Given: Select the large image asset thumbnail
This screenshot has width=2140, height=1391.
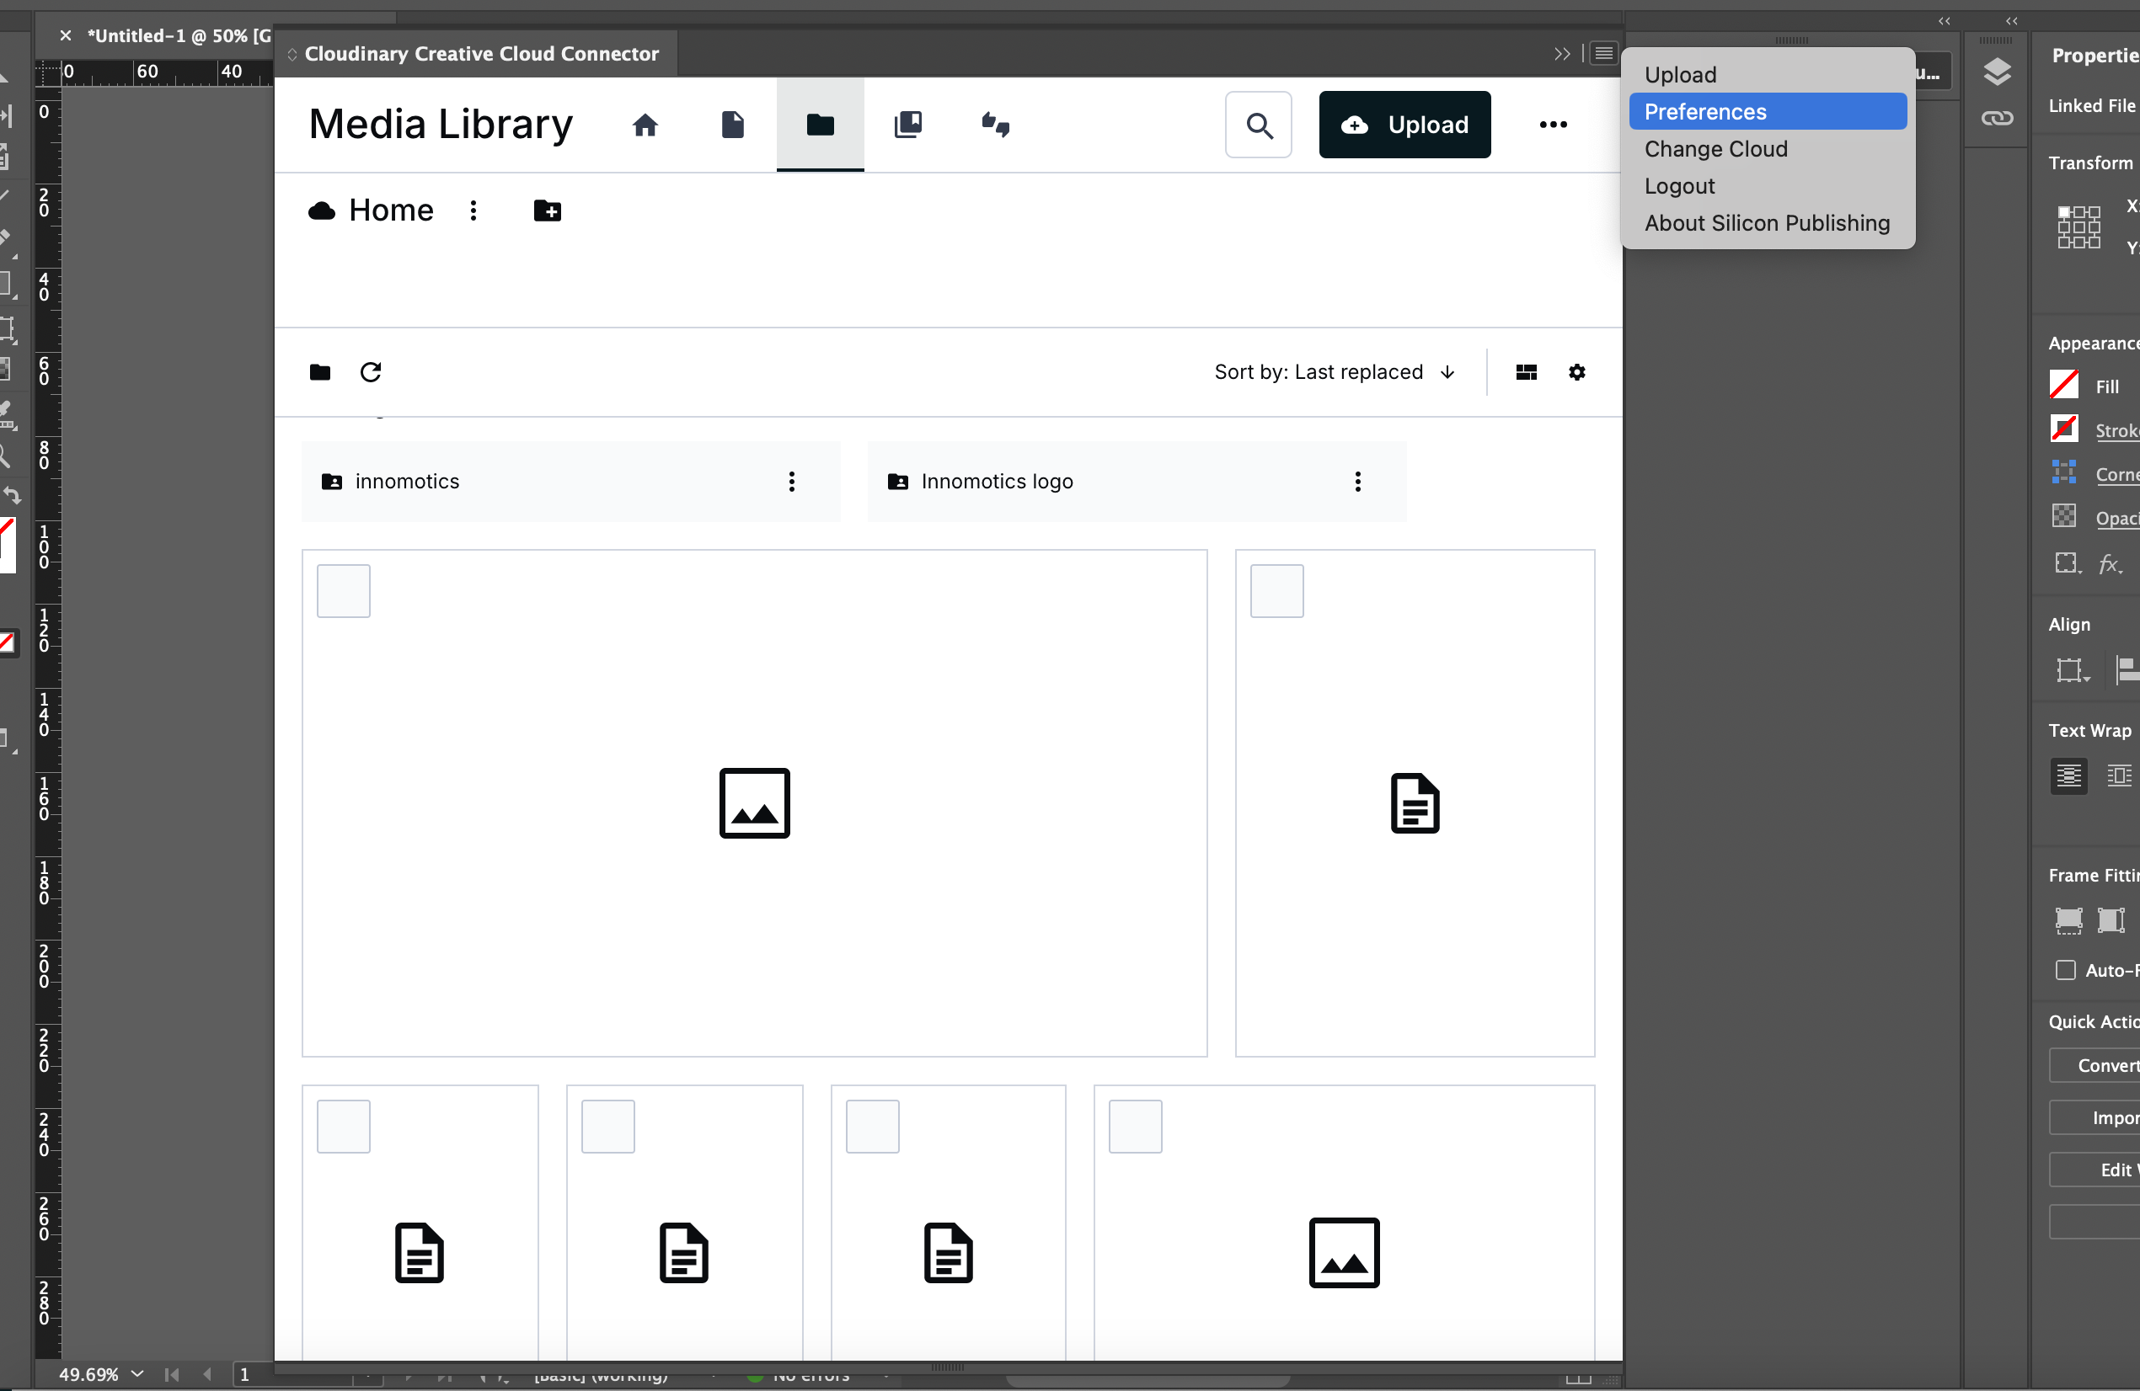Looking at the screenshot, I should coord(754,803).
